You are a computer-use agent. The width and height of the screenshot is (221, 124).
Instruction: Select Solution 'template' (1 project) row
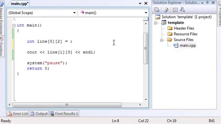click(186, 17)
